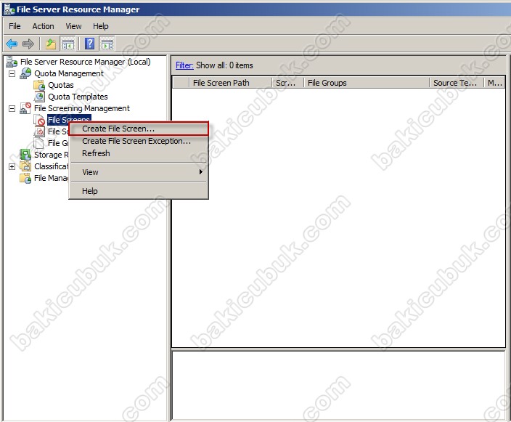This screenshot has height=422, width=511.
Task: Sort by File Groups column header
Action: (x=367, y=83)
